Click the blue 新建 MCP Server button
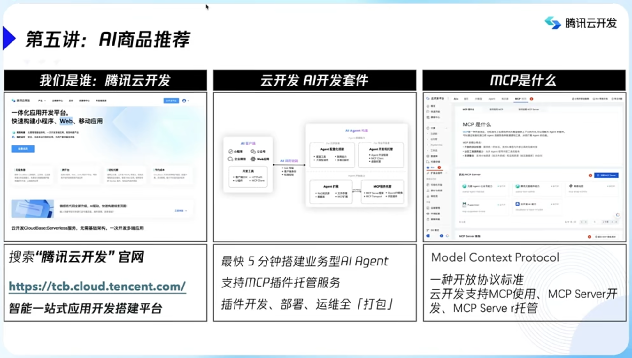The height and width of the screenshot is (358, 632). [606, 175]
